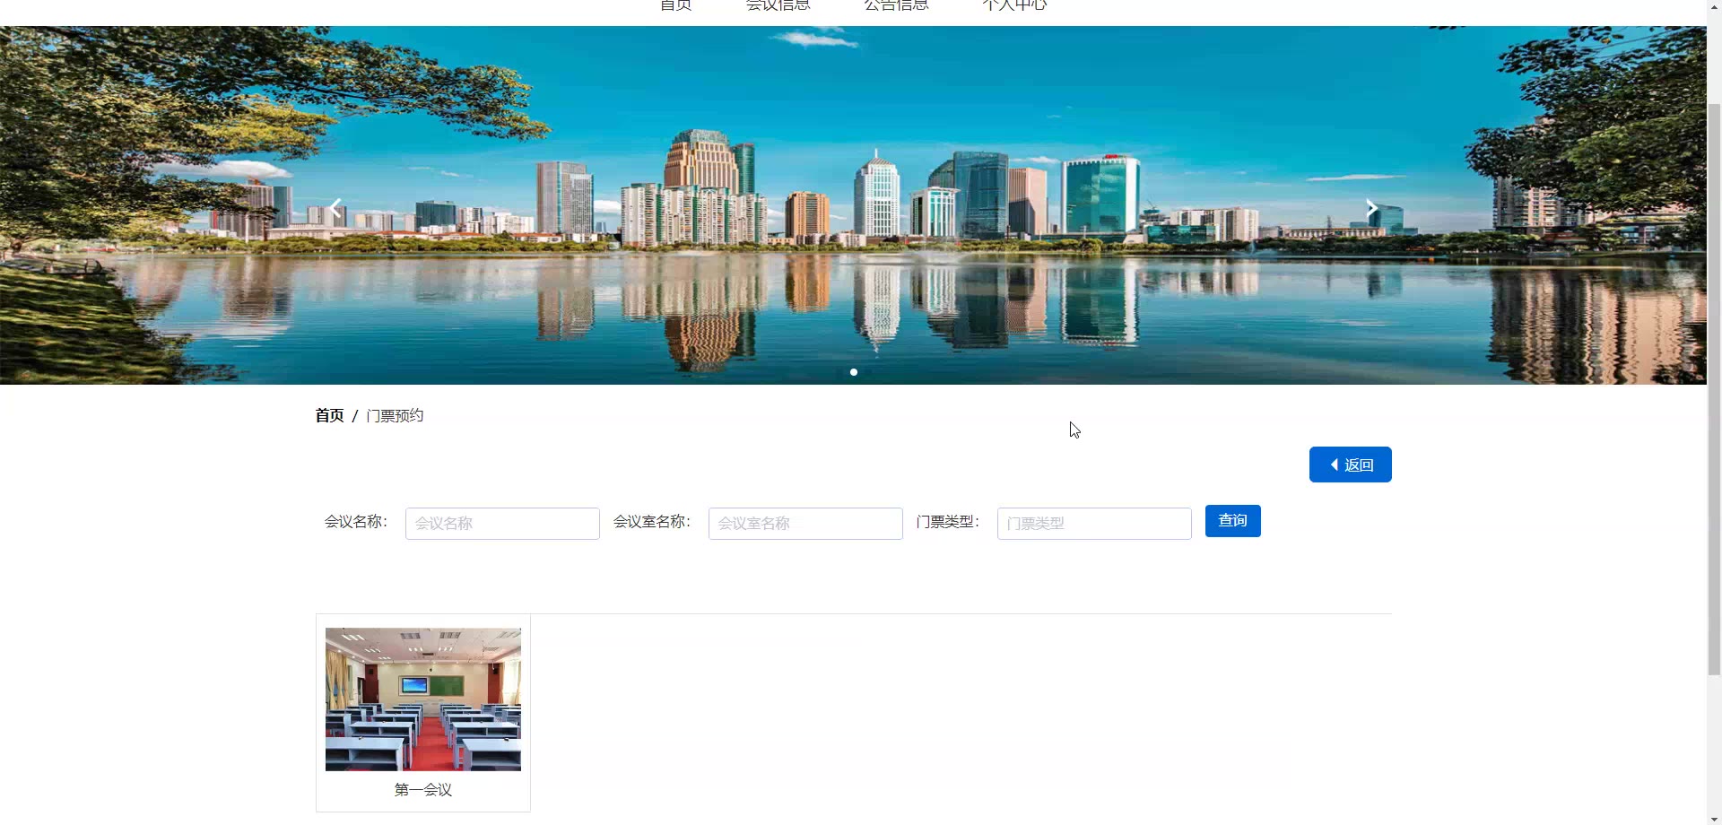
Task: Open the 公告信息 navigation menu item
Action: click(x=896, y=5)
